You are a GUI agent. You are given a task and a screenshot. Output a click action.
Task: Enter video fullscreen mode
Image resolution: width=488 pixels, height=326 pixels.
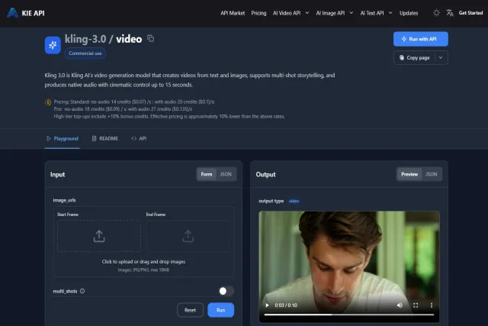tap(416, 305)
